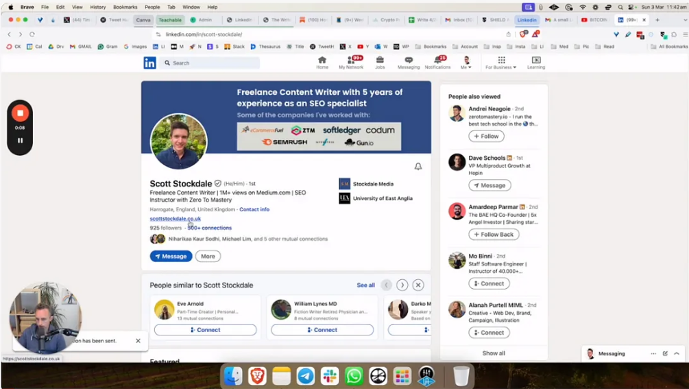Click the profile notification bell icon
This screenshot has width=689, height=389.
[x=418, y=166]
